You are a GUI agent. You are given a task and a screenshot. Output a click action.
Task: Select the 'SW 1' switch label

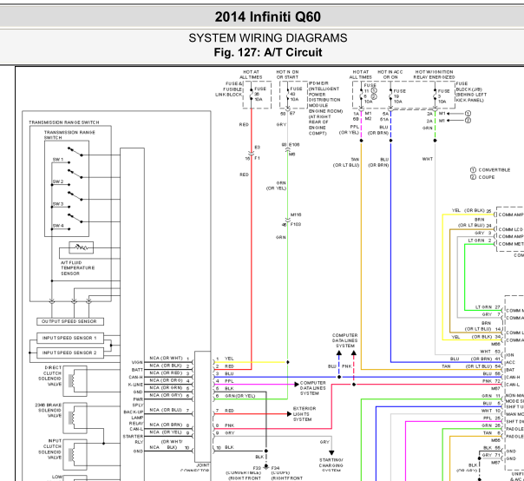(x=58, y=160)
